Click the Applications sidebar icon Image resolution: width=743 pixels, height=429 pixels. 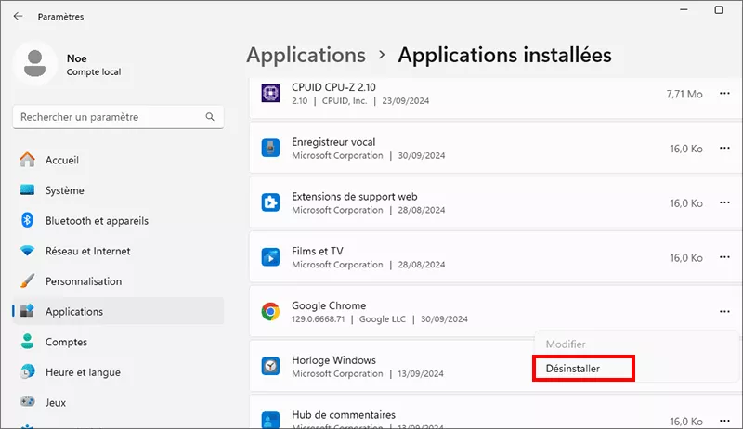tap(28, 311)
